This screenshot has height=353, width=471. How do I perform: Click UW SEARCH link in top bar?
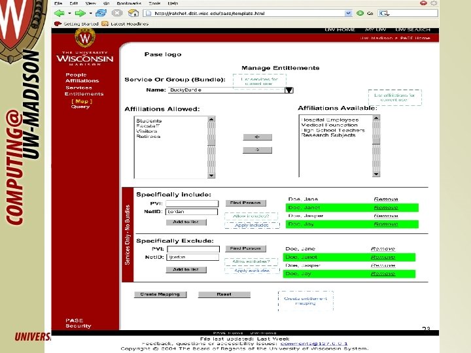tap(413, 29)
